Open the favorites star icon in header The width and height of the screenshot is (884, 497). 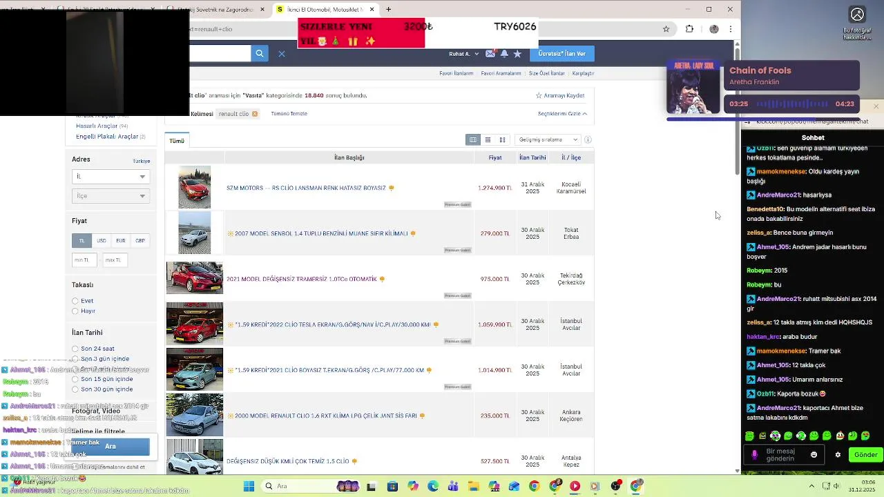[517, 54]
